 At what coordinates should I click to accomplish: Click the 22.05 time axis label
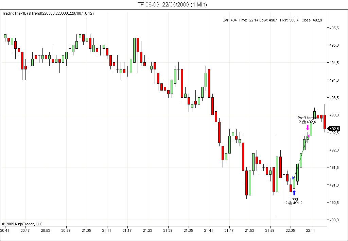click(x=291, y=230)
